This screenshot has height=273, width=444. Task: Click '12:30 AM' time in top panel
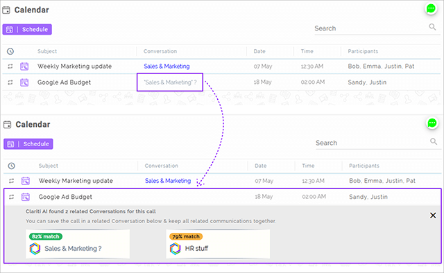click(312, 67)
